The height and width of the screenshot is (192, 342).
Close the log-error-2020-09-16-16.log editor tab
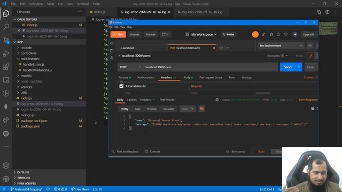pos(169,12)
